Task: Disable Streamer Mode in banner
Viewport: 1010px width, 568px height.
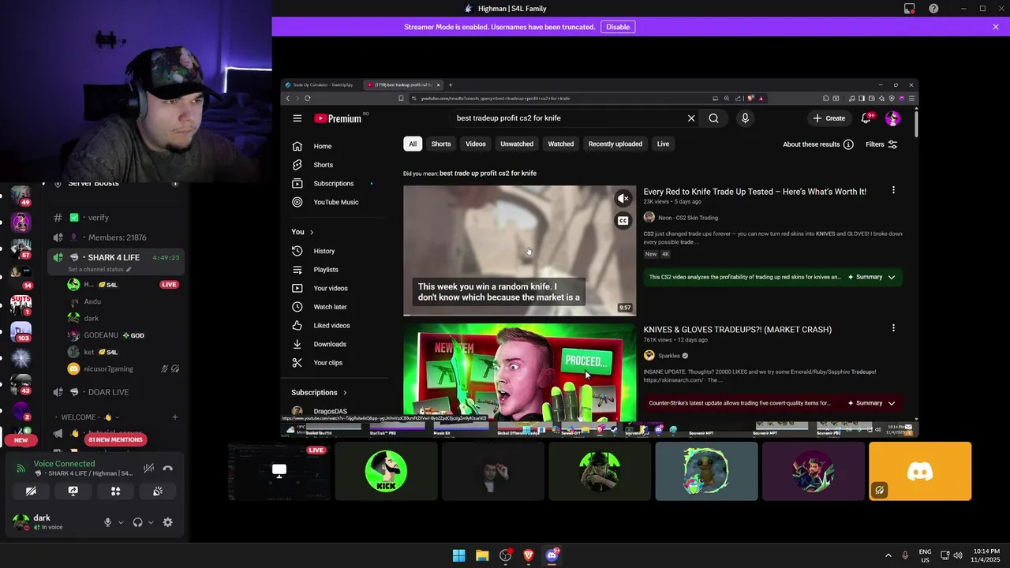Action: click(x=618, y=27)
